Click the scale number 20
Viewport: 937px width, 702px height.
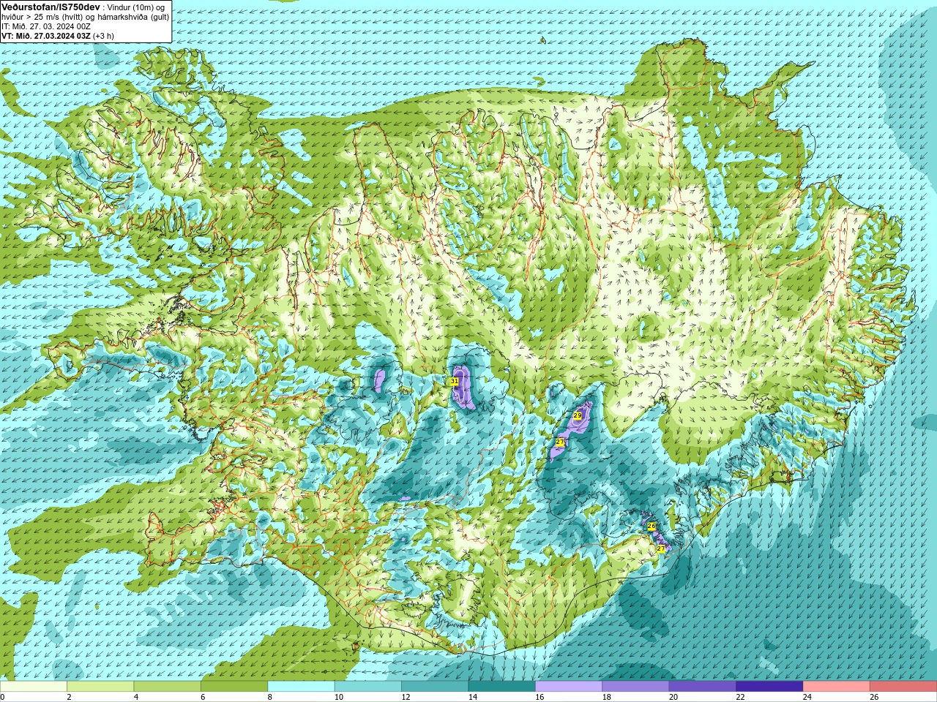click(x=673, y=697)
